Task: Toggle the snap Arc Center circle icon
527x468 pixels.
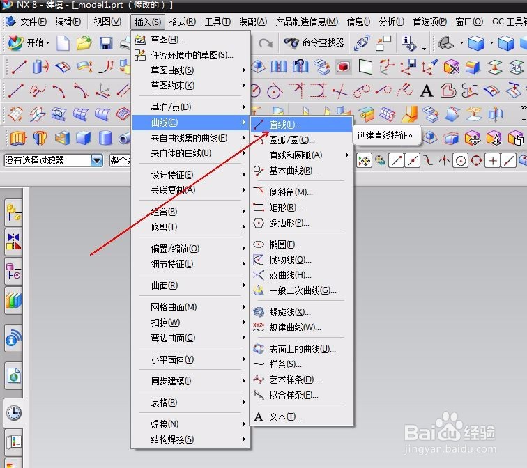Action: [460, 161]
